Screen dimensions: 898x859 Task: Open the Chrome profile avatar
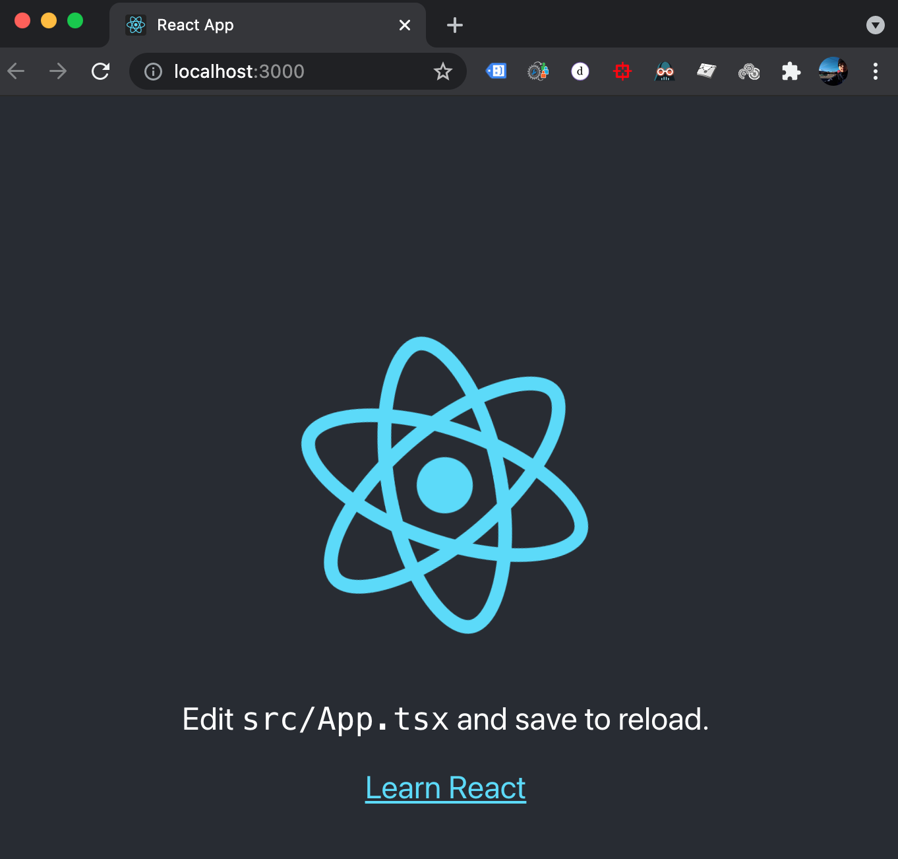tap(833, 71)
